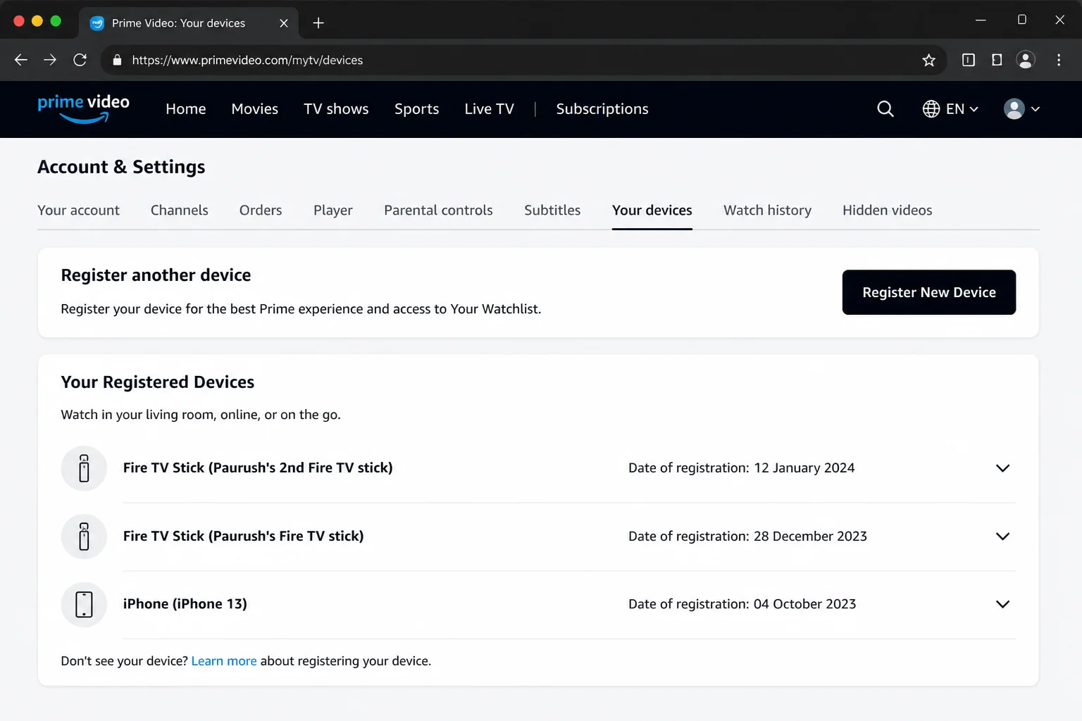Click the Prime Video logo

click(x=83, y=108)
